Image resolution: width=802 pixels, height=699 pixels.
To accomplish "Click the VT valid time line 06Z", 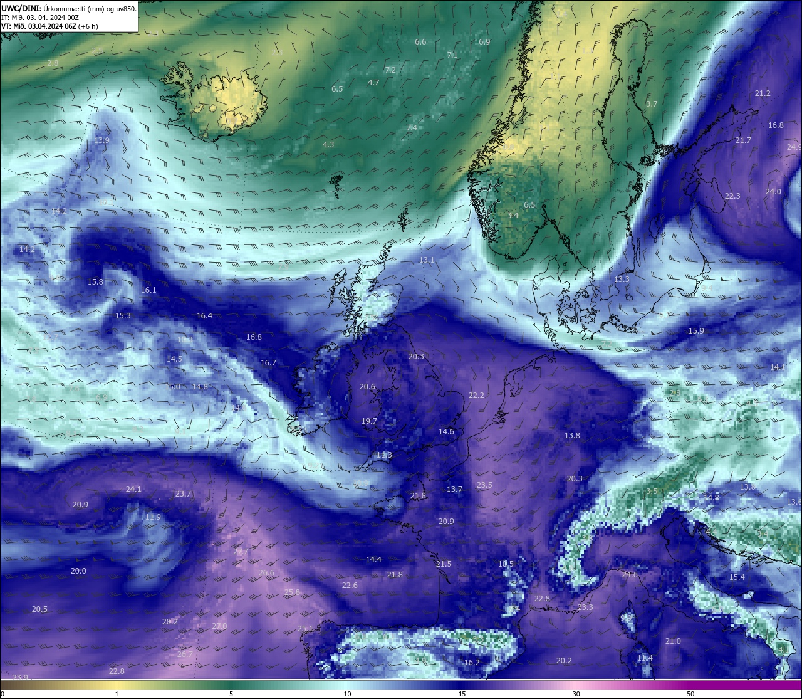I will [x=49, y=26].
